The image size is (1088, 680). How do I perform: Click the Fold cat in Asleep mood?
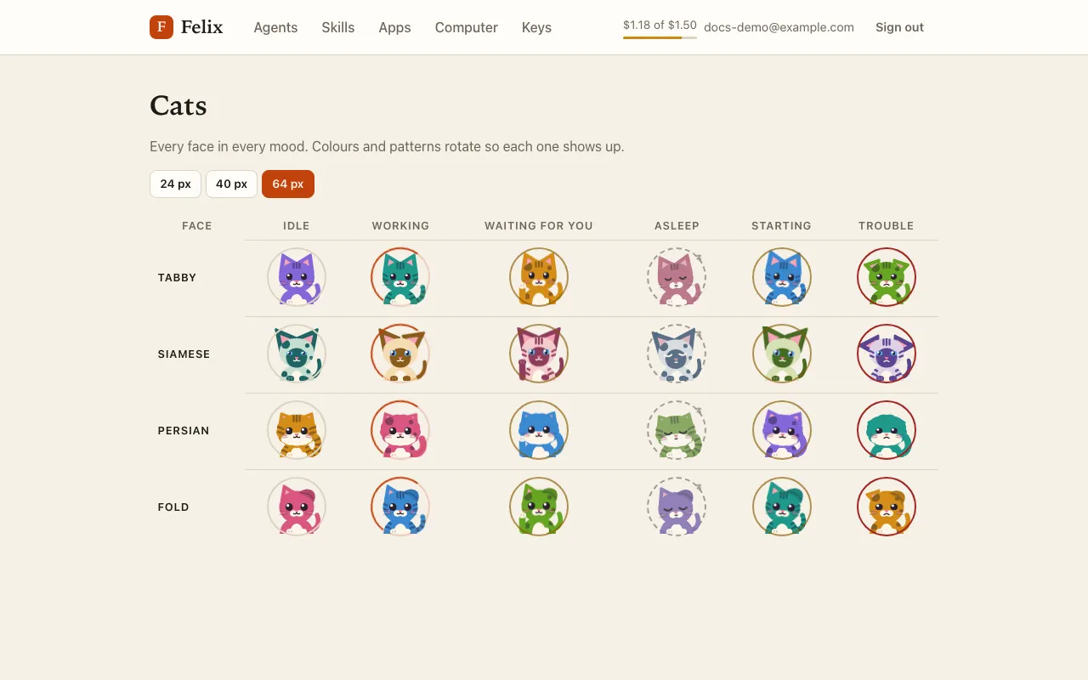tap(677, 507)
